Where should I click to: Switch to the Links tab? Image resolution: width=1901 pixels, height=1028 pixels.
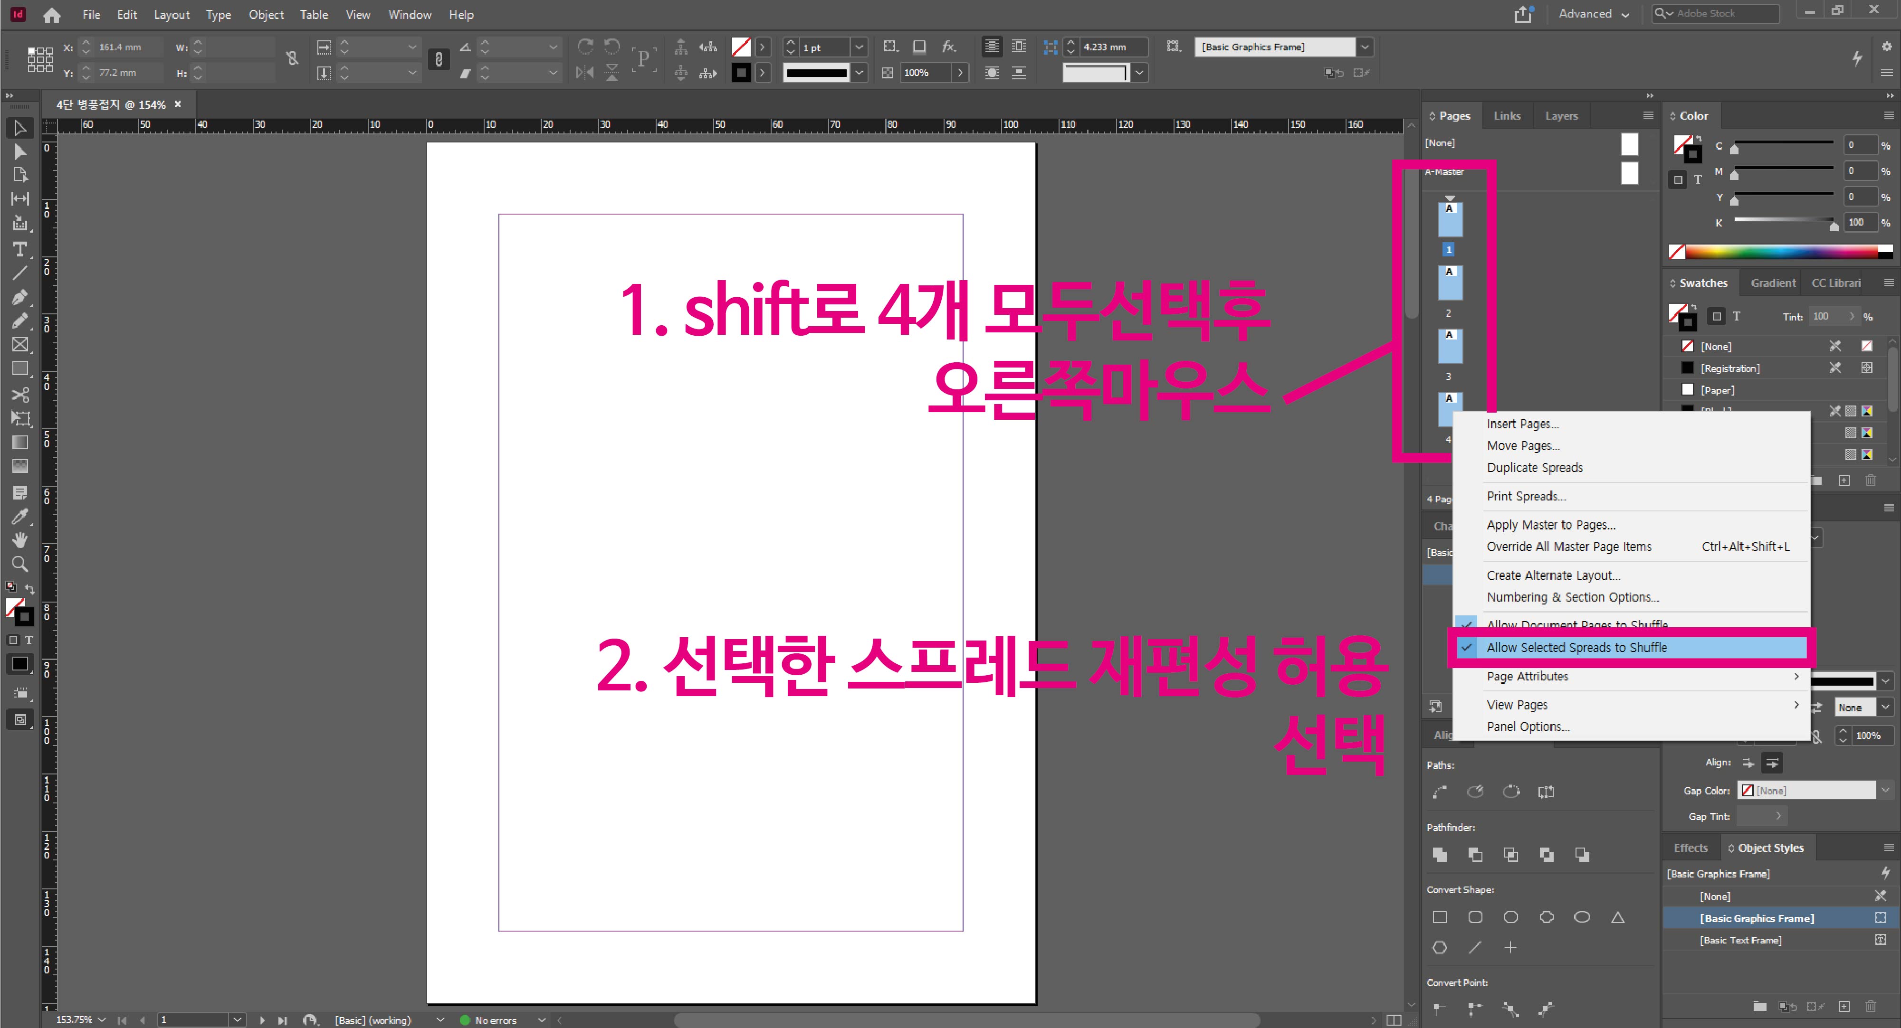coord(1507,116)
